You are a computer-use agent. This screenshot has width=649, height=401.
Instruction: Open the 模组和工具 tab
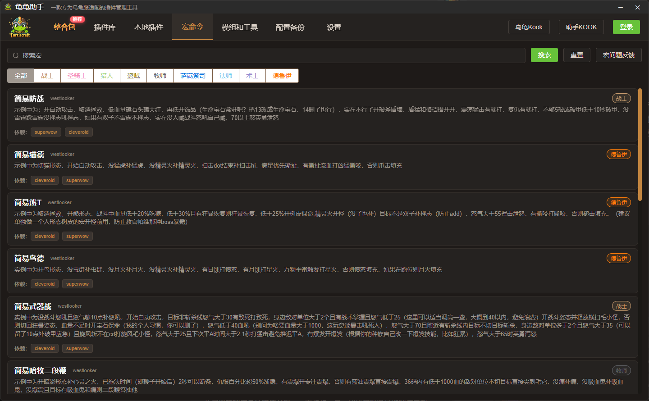click(x=239, y=27)
